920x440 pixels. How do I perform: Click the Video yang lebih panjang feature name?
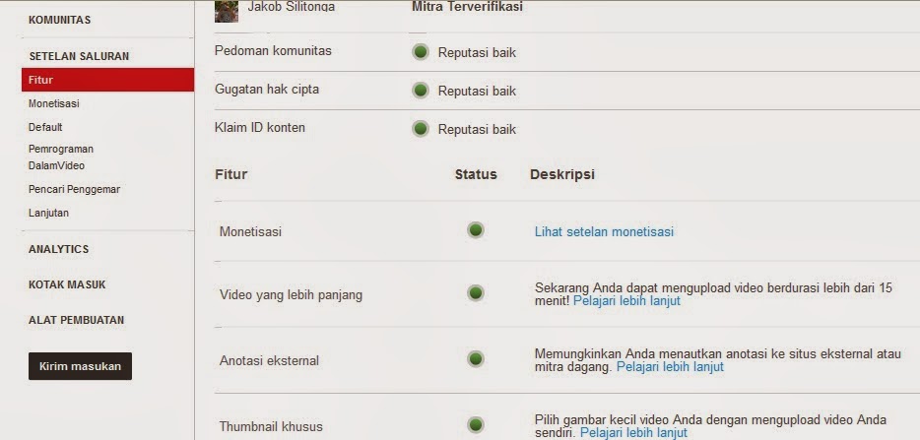291,294
